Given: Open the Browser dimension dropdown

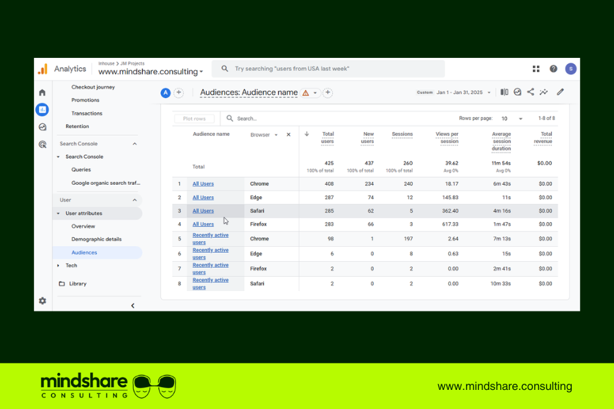Looking at the screenshot, I should pos(264,135).
